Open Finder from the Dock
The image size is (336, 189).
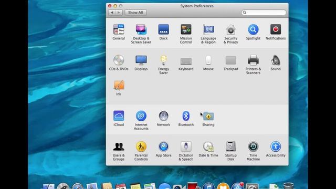pos(49,186)
